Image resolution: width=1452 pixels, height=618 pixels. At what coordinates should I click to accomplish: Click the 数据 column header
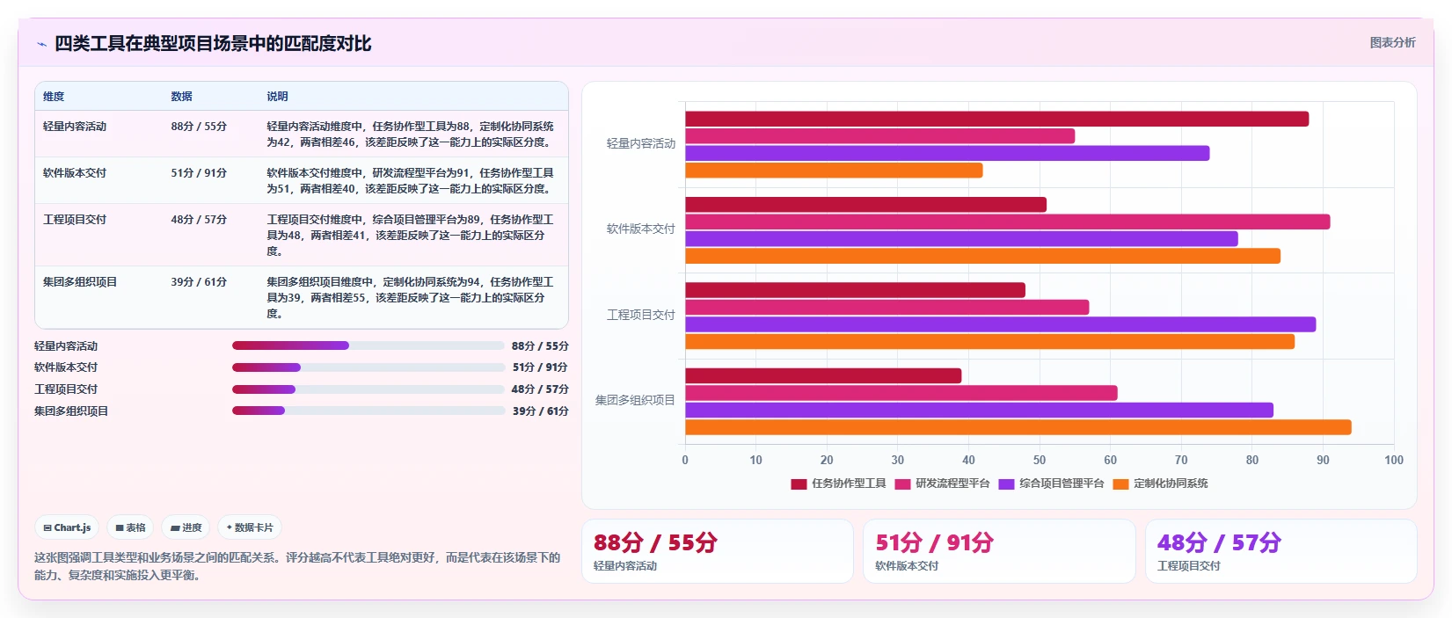[181, 97]
